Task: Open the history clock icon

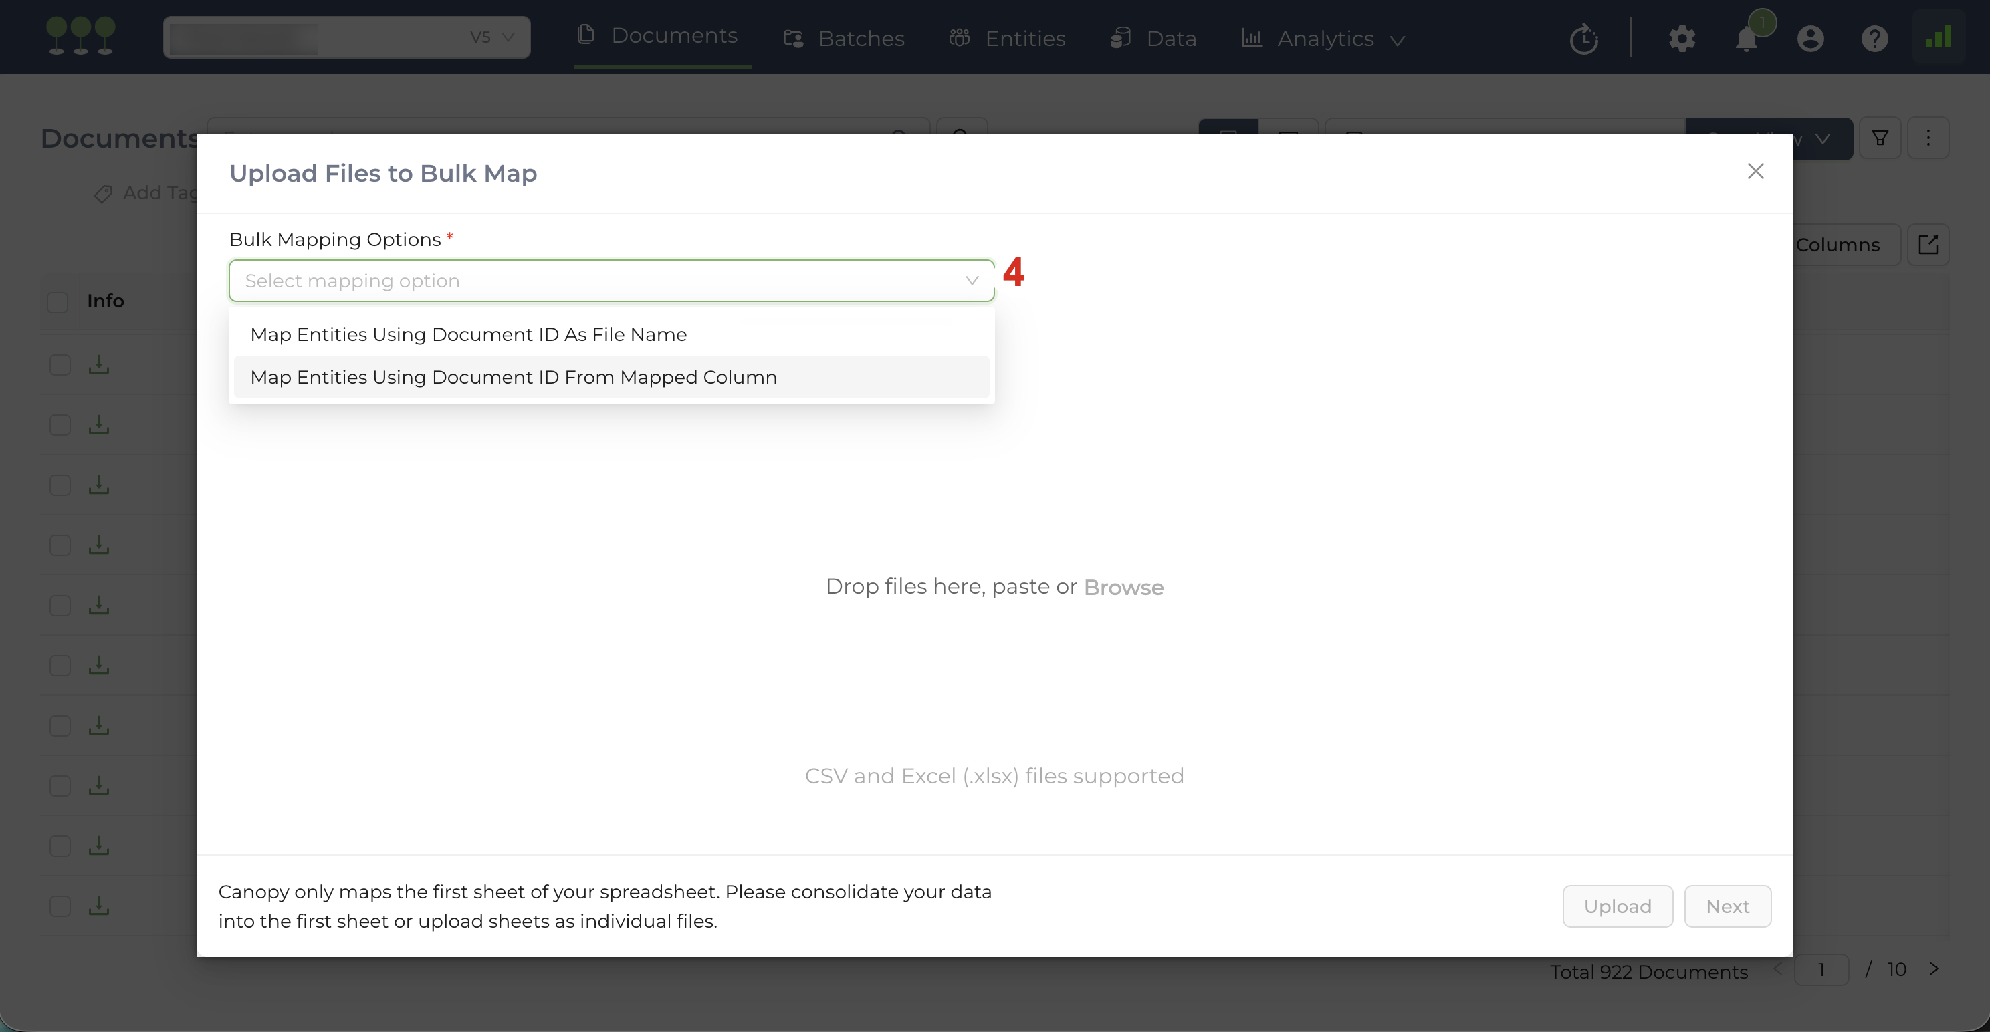Action: 1583,39
